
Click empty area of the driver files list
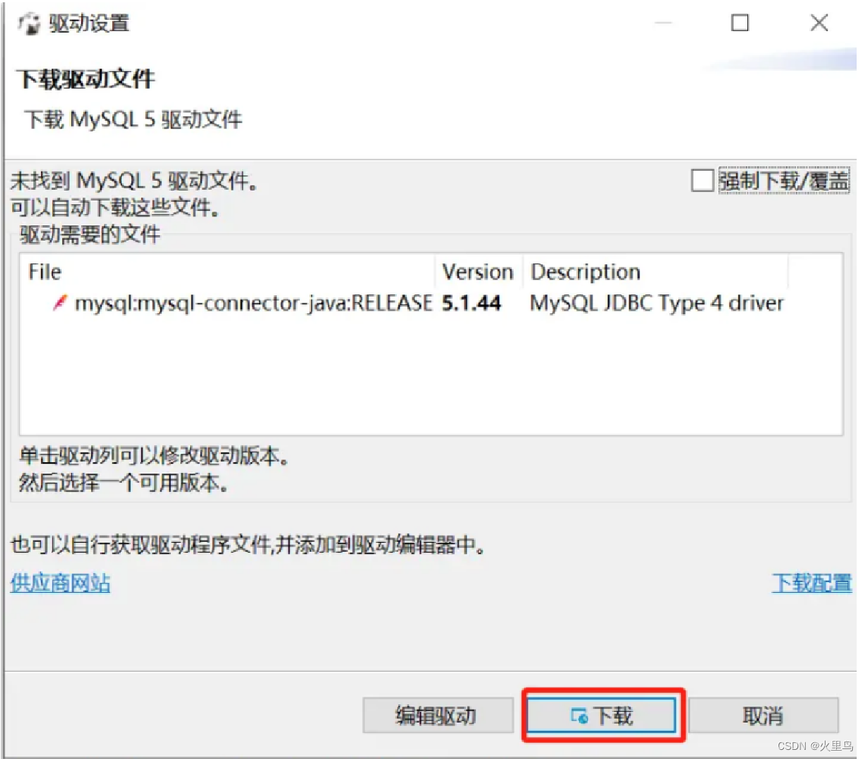pyautogui.click(x=430, y=376)
